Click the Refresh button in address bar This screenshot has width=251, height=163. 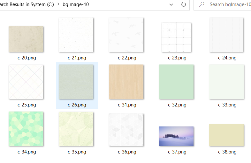click(183, 4)
